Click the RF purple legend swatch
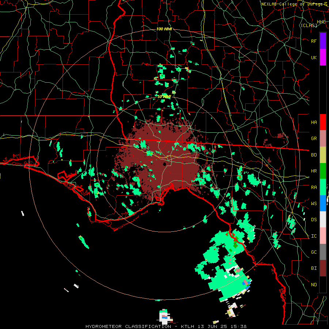 click(x=323, y=41)
